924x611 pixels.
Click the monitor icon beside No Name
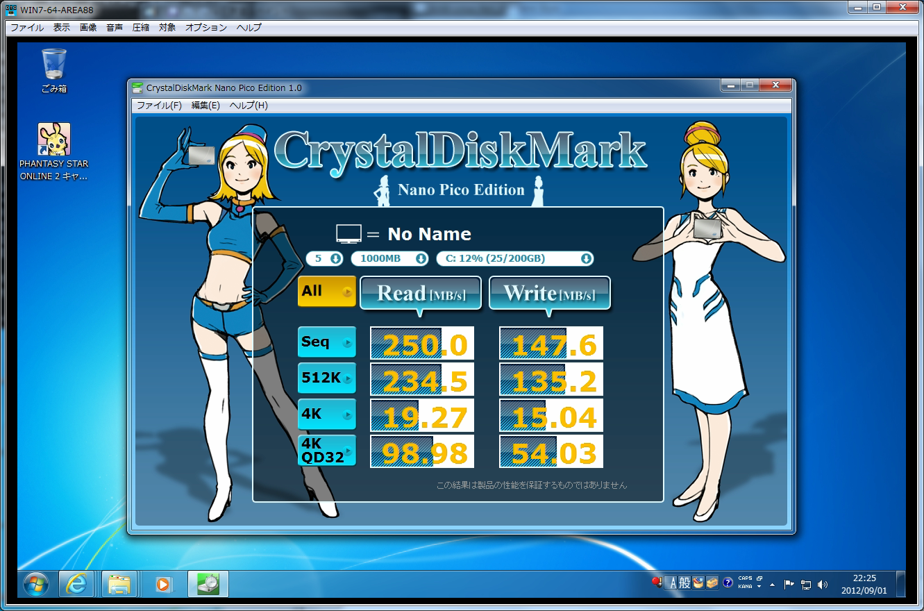point(348,233)
